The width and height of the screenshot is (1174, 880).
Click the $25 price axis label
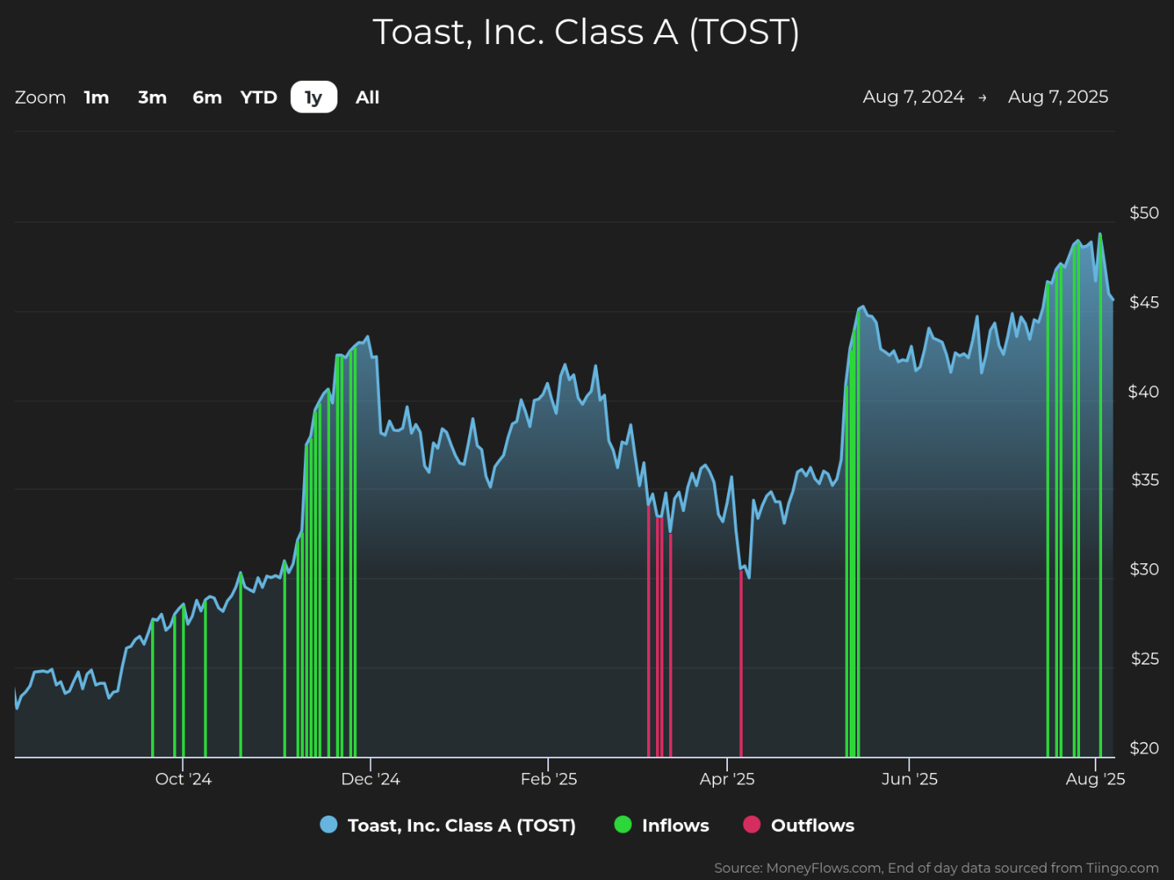pyautogui.click(x=1145, y=659)
